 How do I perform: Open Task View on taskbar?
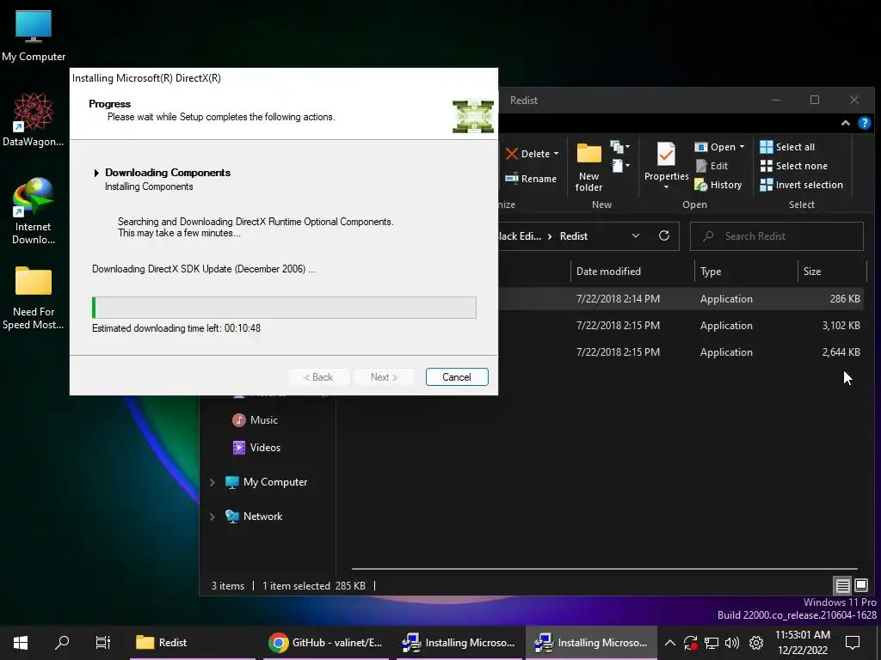pyautogui.click(x=103, y=643)
